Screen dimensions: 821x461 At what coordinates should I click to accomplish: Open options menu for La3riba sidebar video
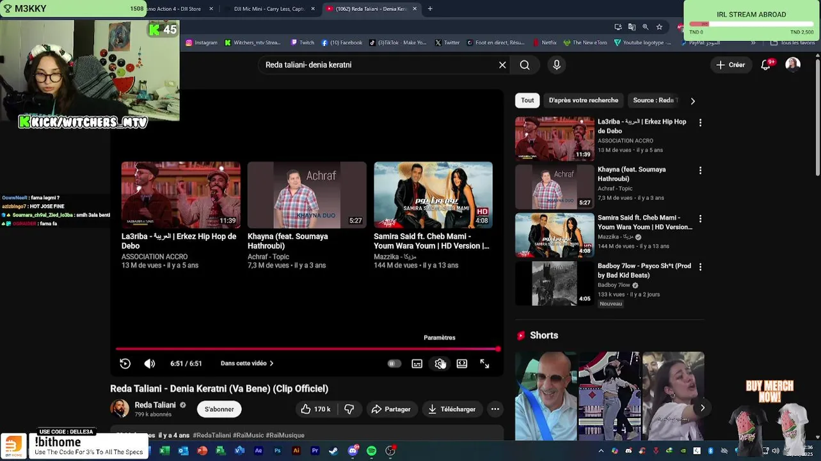pyautogui.click(x=700, y=122)
